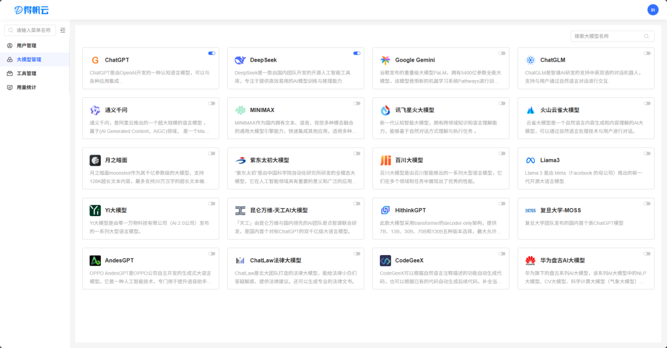Enable the ChatGLM model toggle
Viewport: 667px width, 348px height.
[647, 54]
